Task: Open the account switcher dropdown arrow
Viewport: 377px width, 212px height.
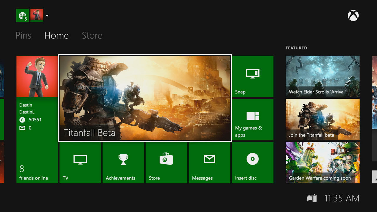Action: point(47,16)
